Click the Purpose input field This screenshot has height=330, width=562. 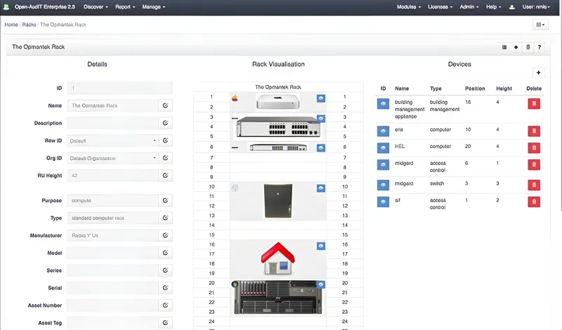tap(112, 200)
